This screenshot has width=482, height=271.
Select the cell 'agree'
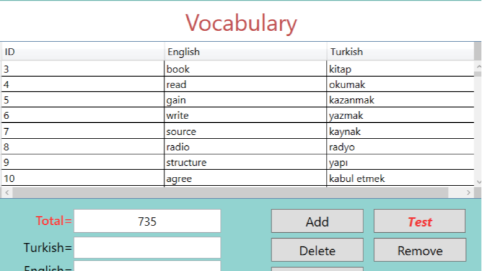click(x=246, y=178)
